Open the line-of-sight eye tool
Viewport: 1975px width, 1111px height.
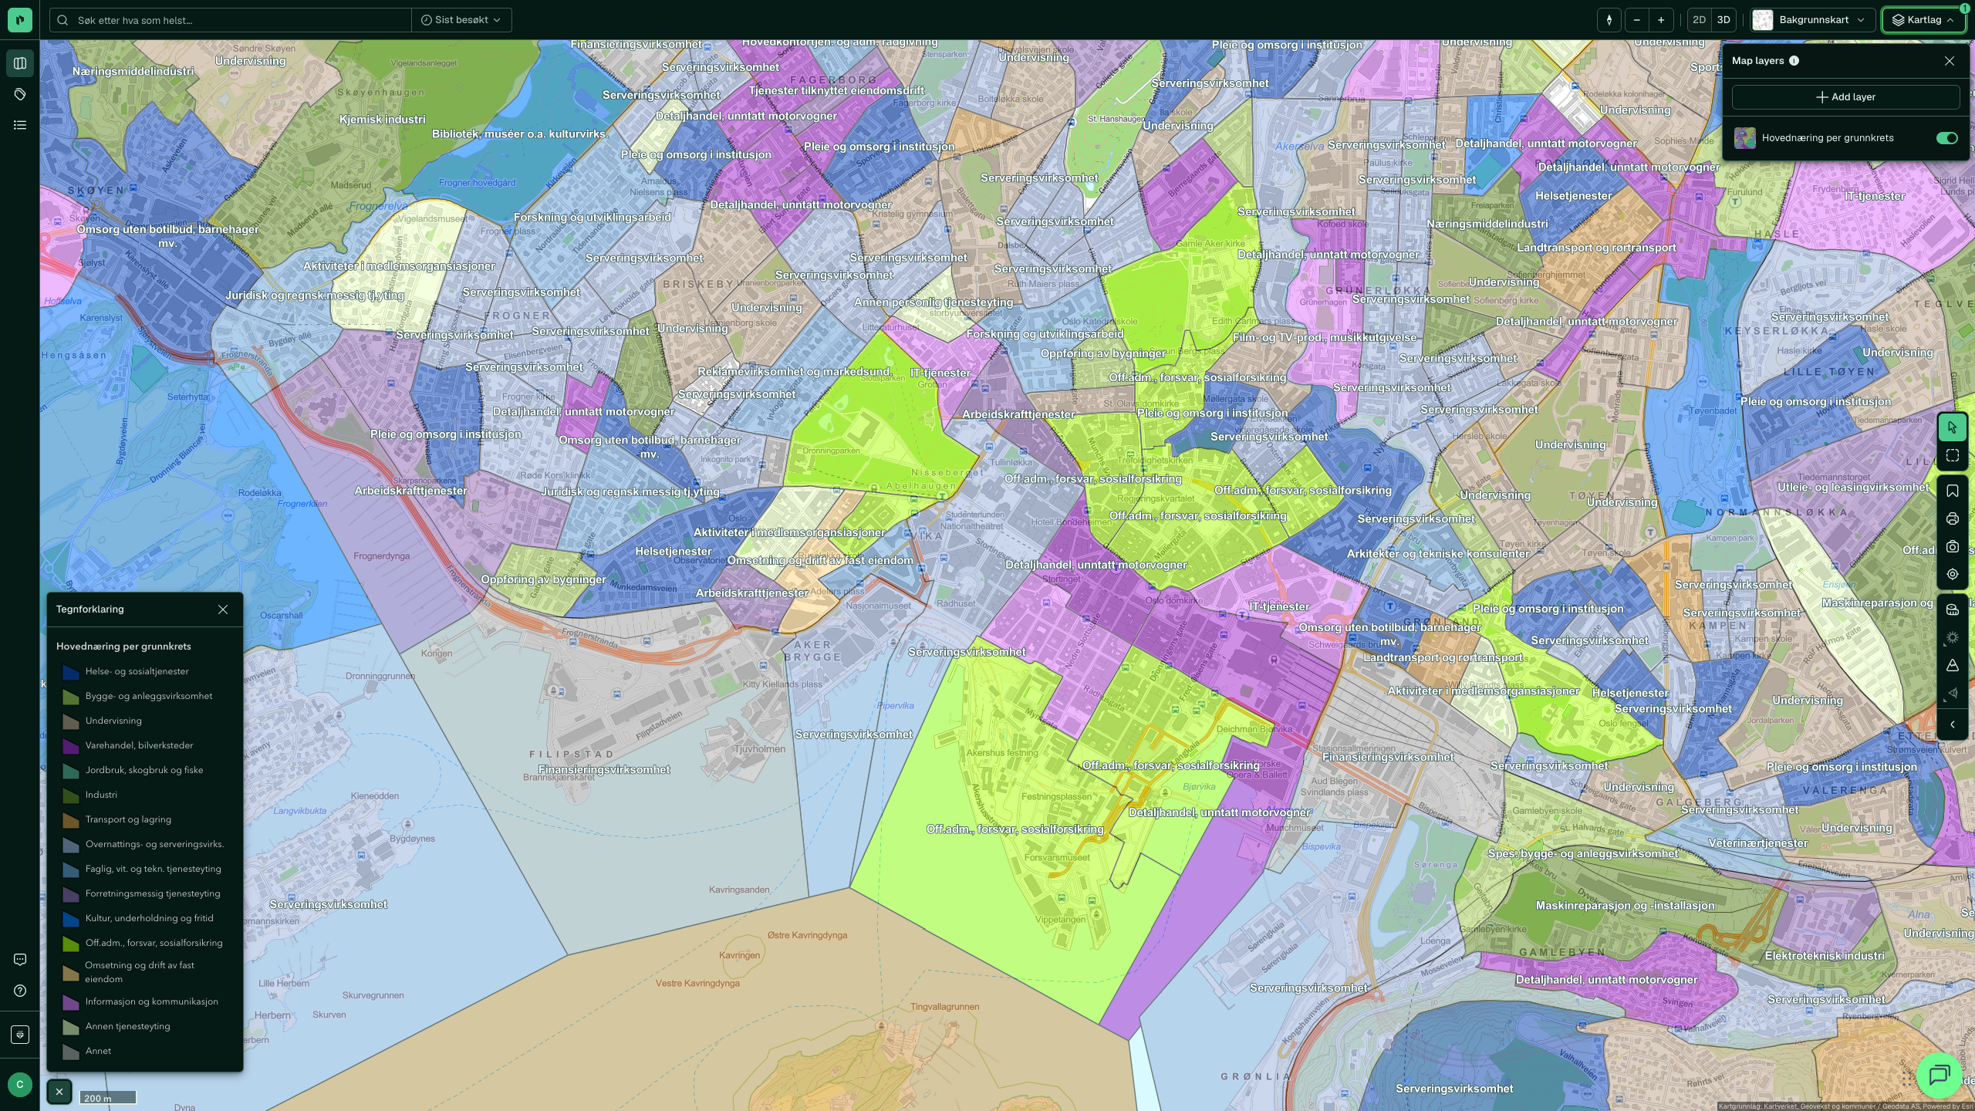pyautogui.click(x=1953, y=694)
